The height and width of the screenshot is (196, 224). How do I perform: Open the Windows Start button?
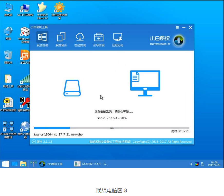click(x=5, y=164)
